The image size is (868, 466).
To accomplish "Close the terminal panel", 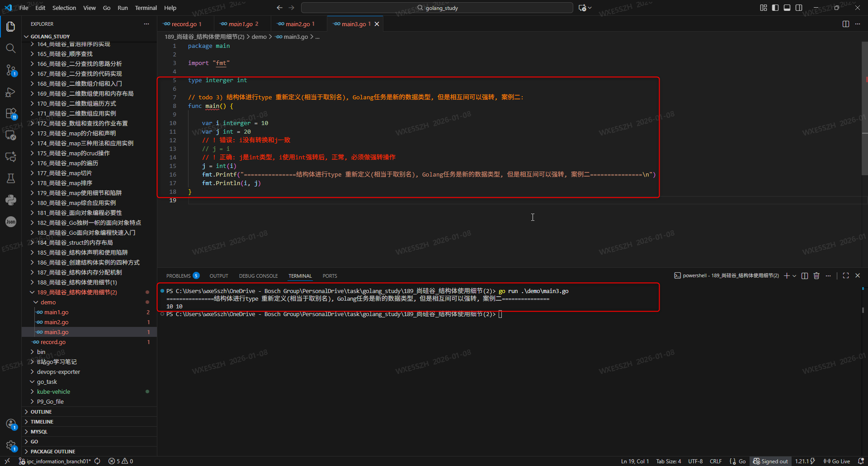I will coord(858,275).
